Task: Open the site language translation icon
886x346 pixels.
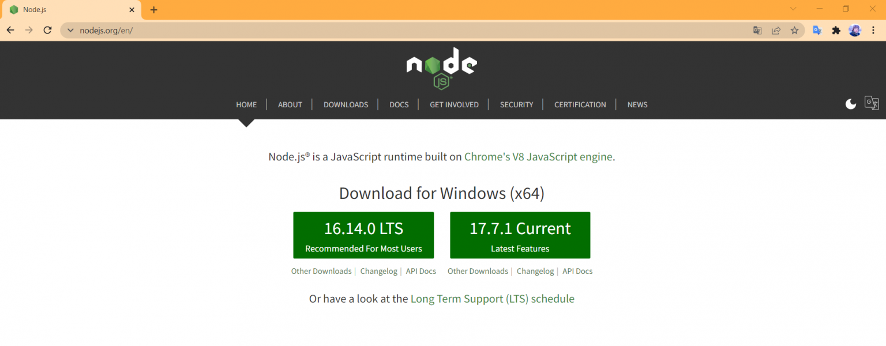Action: pos(872,103)
